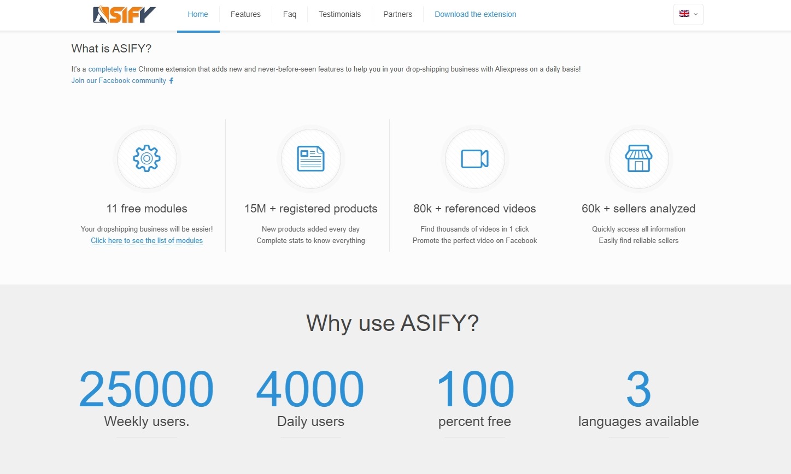791x474 pixels.
Task: Click the Facebook icon
Action: click(x=171, y=81)
